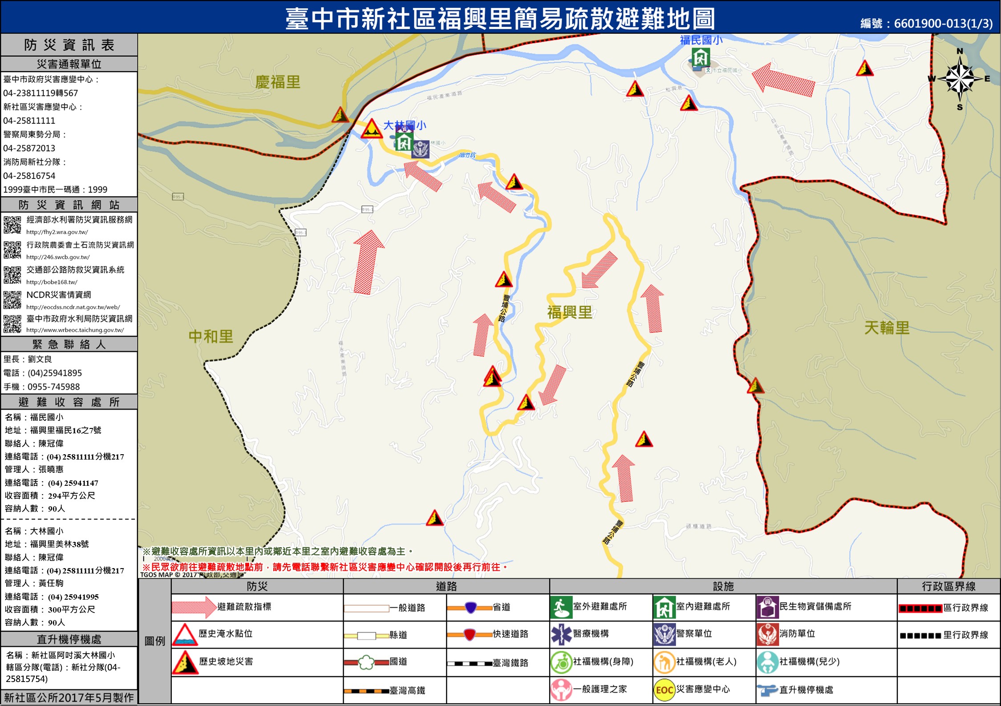Screen dimensions: 1001x706
Task: Click the 社福機構(老人) legend icon
Action: click(664, 662)
